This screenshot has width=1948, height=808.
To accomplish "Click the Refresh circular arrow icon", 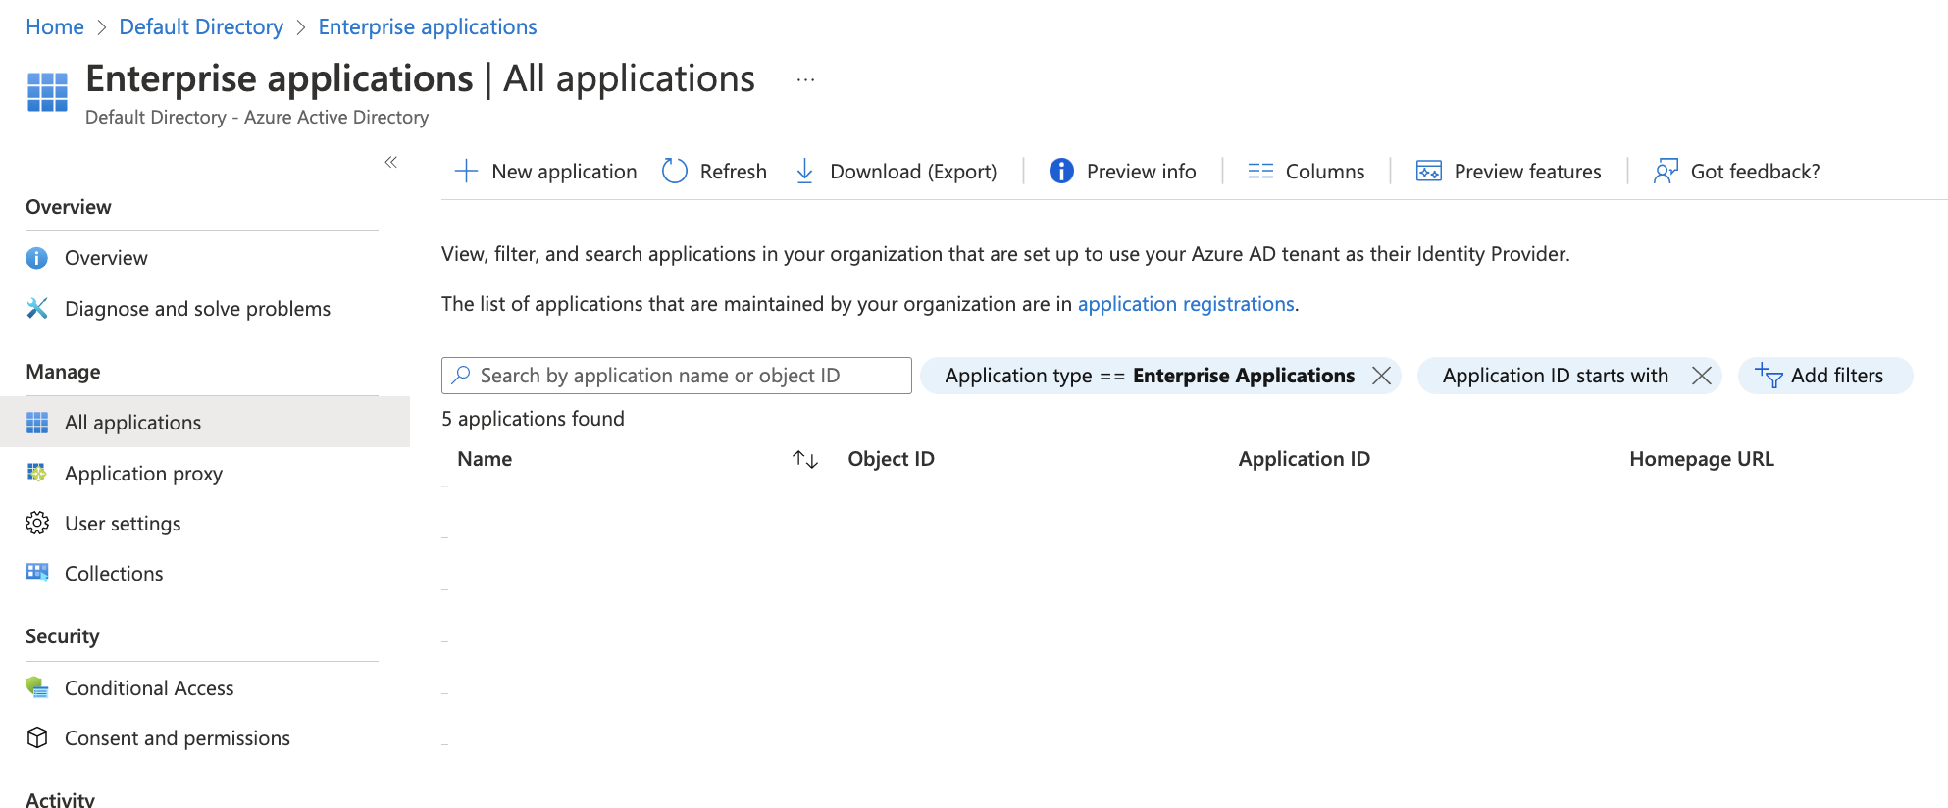I will coord(675,172).
